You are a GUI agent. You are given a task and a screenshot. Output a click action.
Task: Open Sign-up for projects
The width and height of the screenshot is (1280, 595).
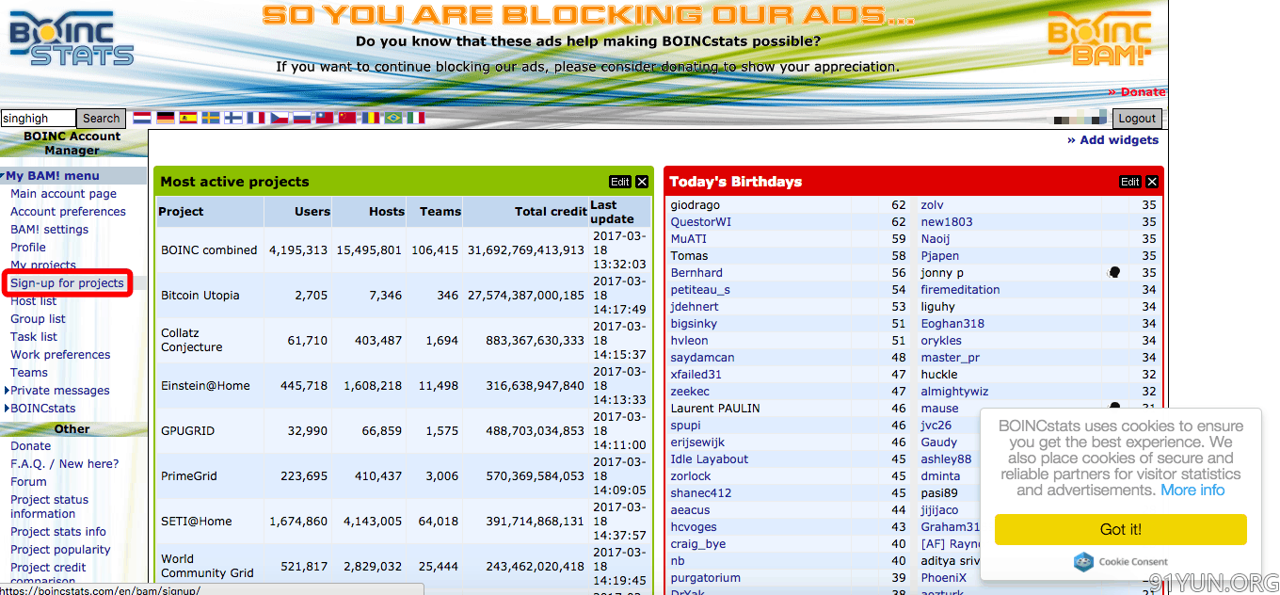tap(67, 283)
